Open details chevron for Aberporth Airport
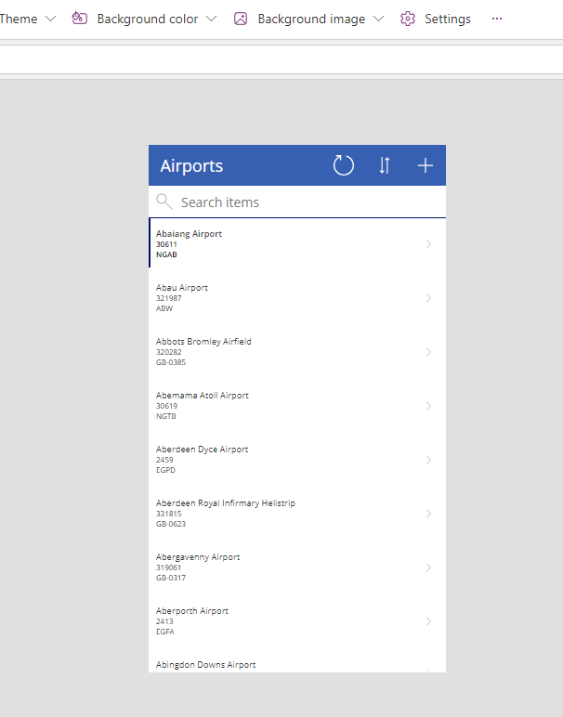563x717 pixels. (428, 621)
